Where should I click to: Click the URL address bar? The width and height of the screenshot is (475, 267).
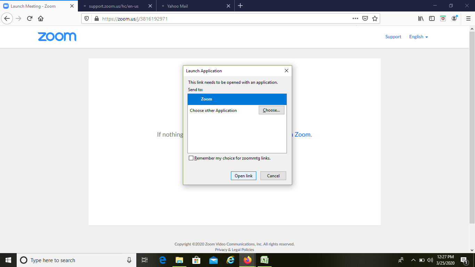coord(223,18)
